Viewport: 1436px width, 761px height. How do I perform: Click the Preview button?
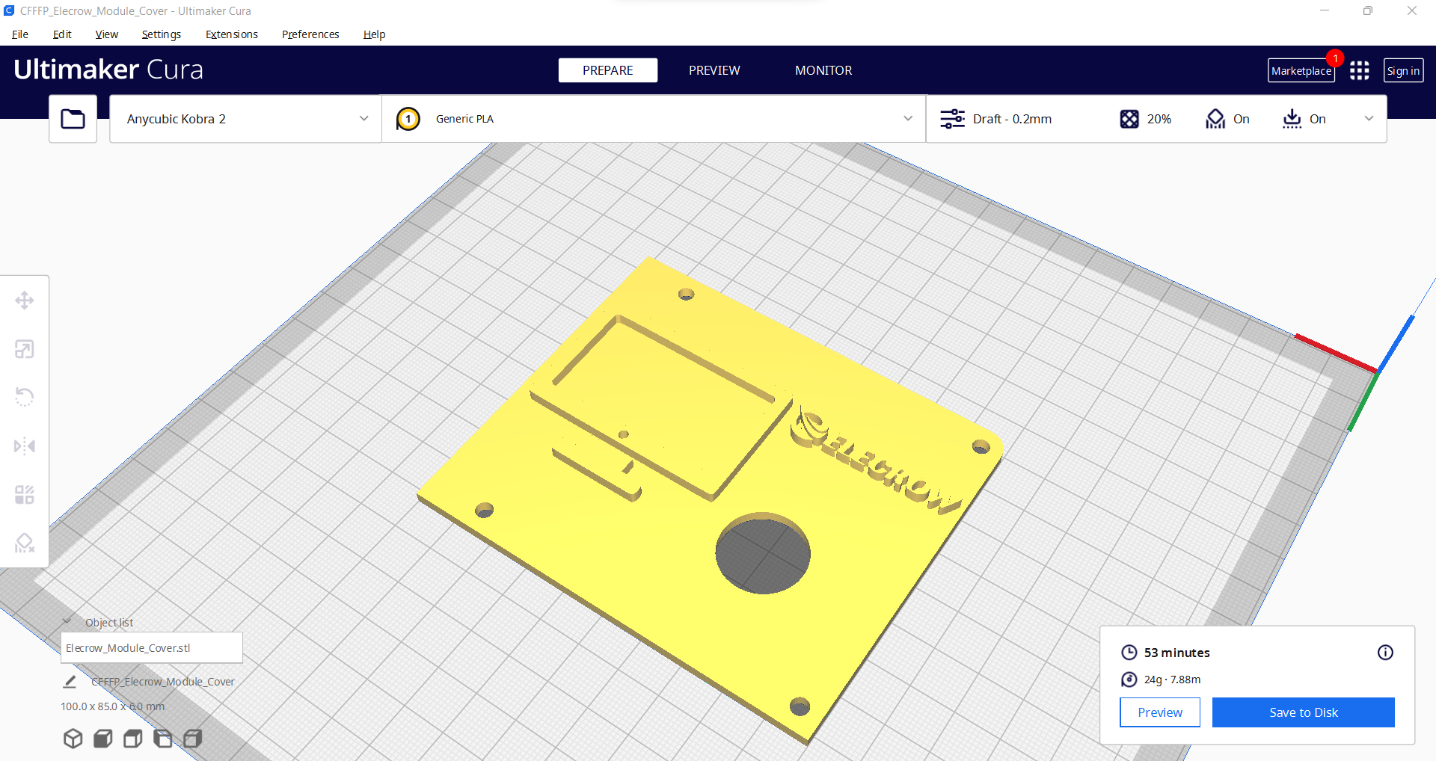point(1160,712)
